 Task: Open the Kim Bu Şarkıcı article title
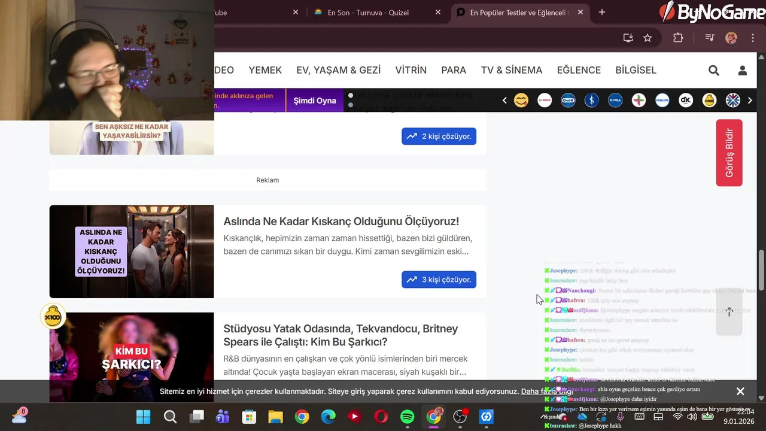tap(341, 335)
